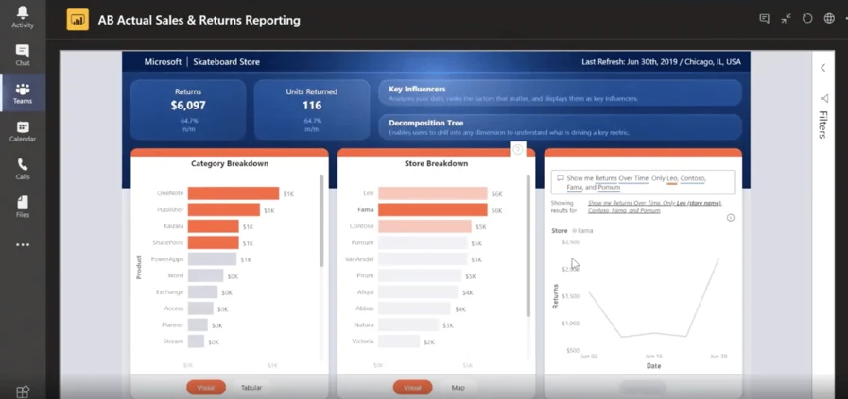This screenshot has height=399, width=848.
Task: Open the Activity feed in Teams sidebar
Action: [x=23, y=17]
